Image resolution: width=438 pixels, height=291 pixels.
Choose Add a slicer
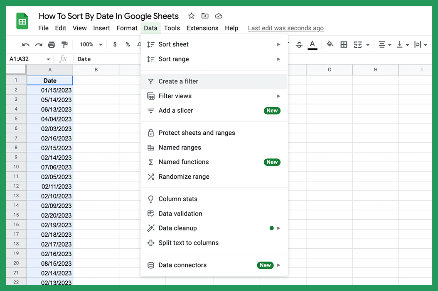pyautogui.click(x=214, y=111)
